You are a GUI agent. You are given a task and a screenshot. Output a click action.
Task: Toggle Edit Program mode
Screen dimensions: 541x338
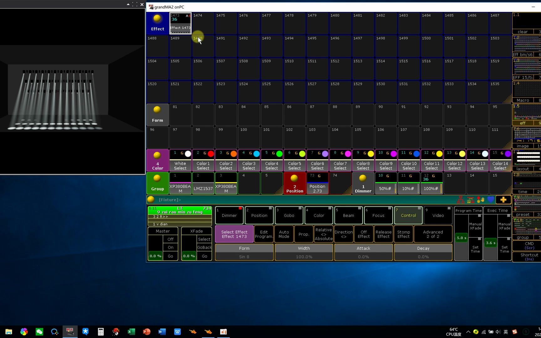(x=264, y=234)
